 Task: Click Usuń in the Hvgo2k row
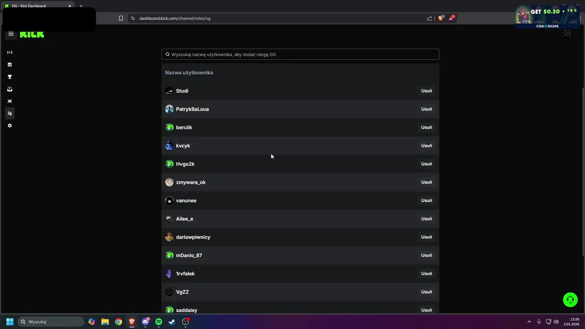click(426, 164)
